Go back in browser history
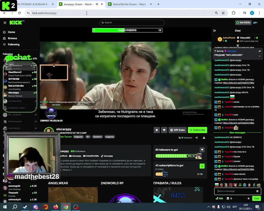This screenshot has height=211, width=264. tap(4, 13)
